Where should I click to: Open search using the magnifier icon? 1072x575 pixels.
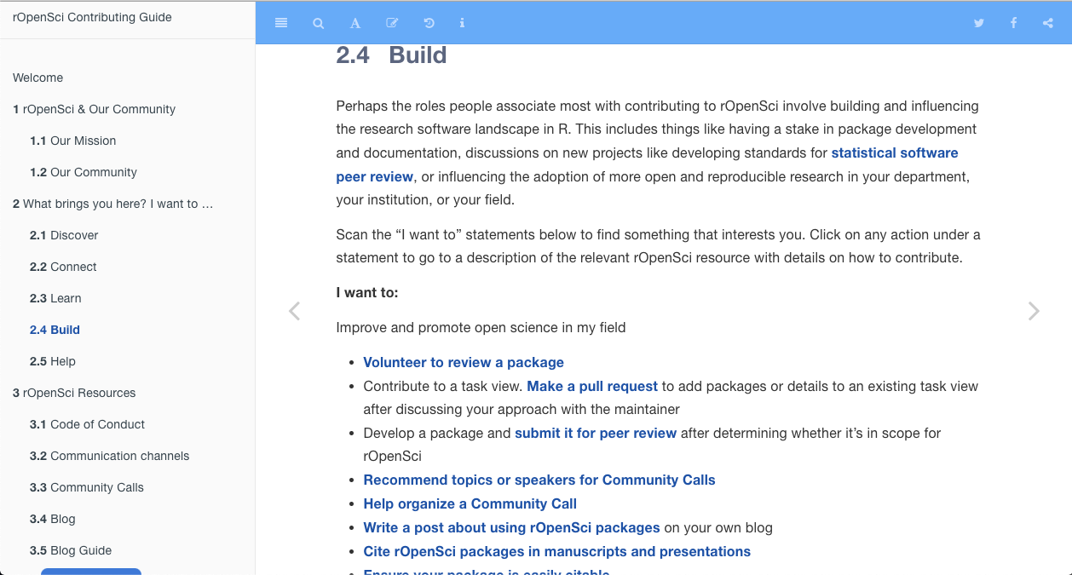click(318, 23)
